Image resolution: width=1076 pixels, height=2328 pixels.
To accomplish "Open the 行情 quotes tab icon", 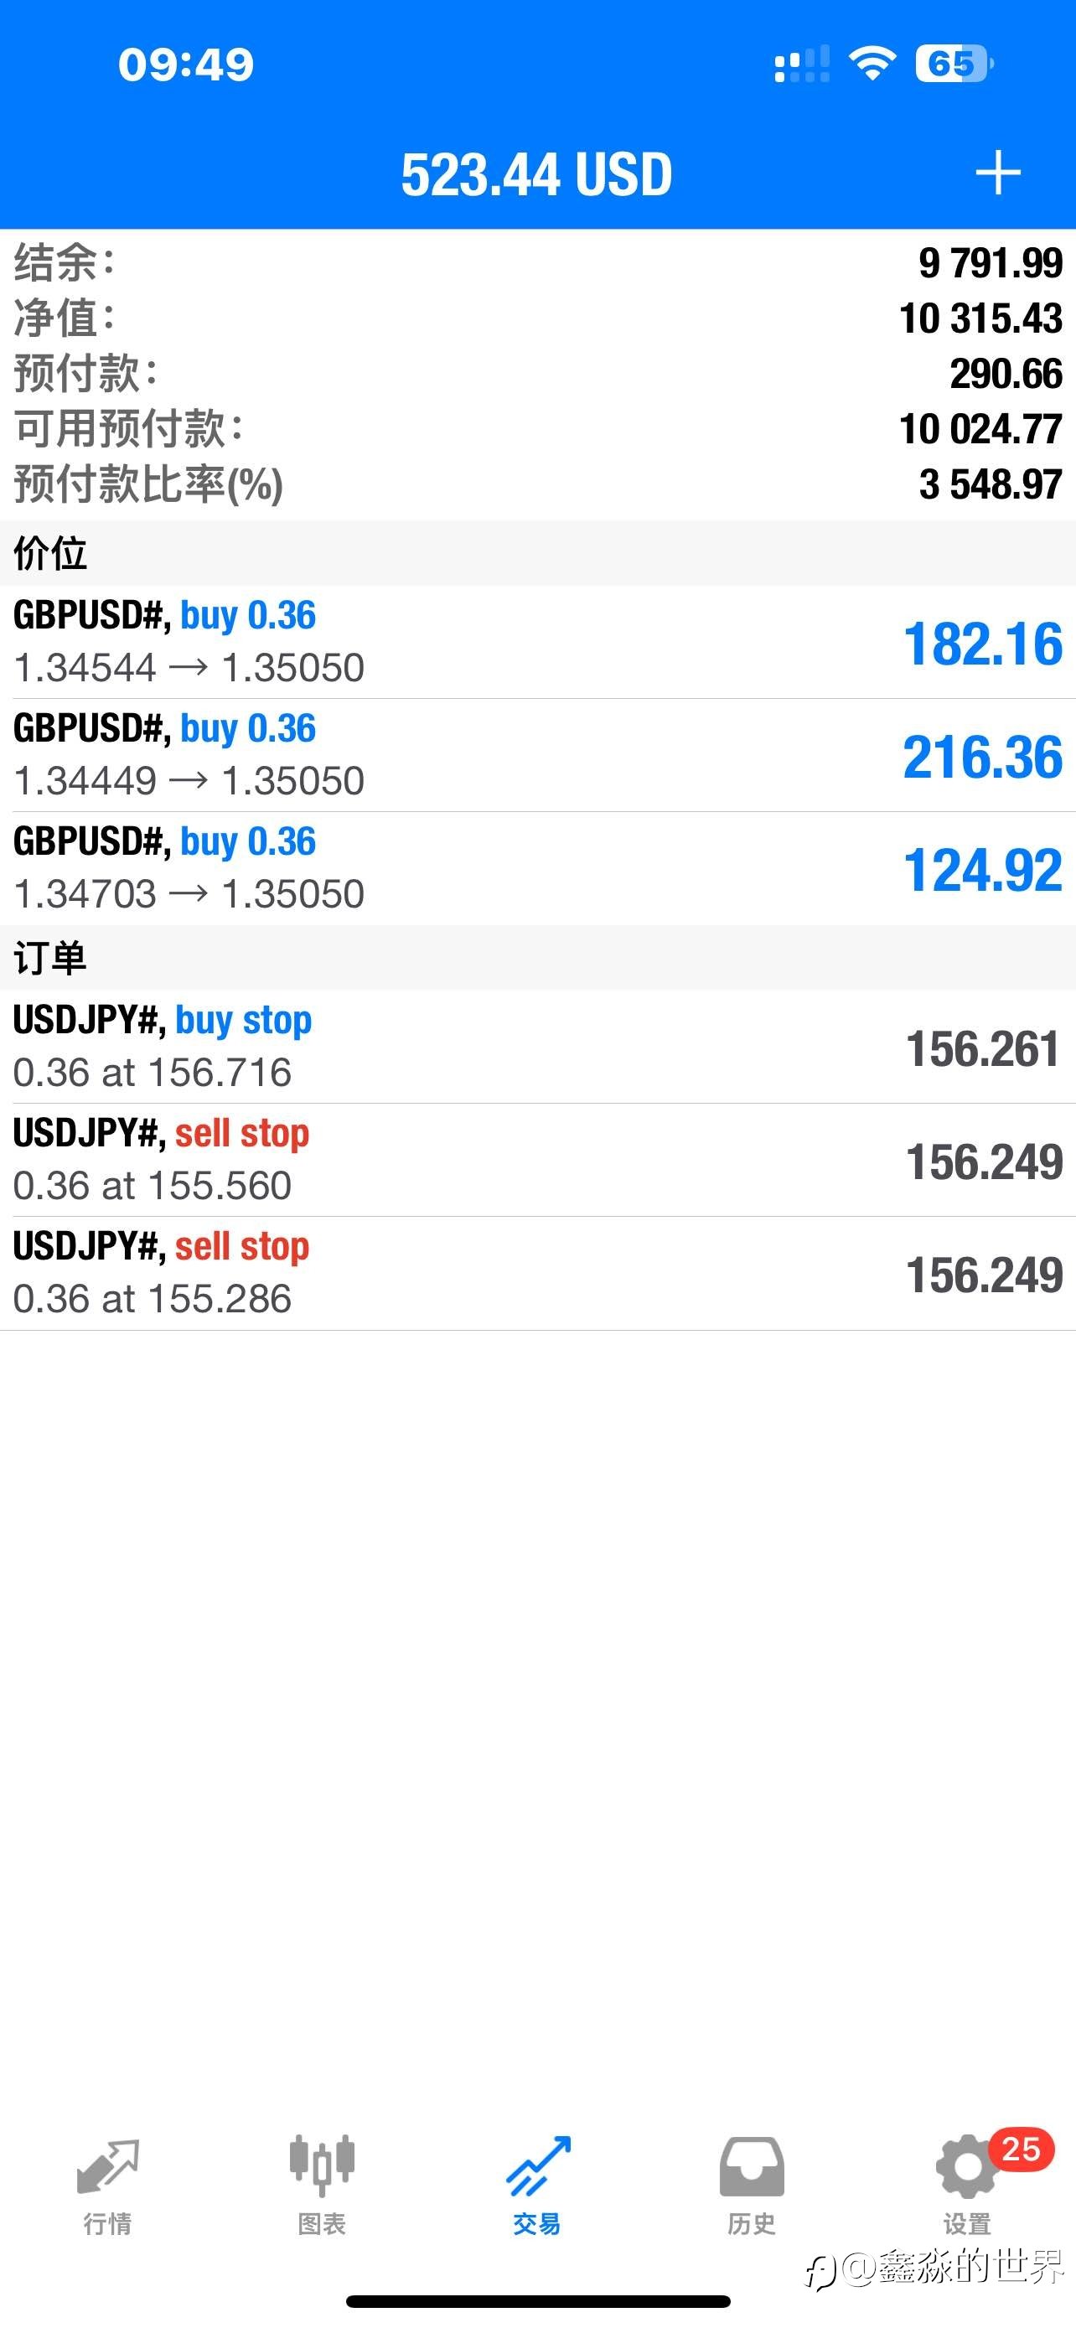I will 107,2167.
